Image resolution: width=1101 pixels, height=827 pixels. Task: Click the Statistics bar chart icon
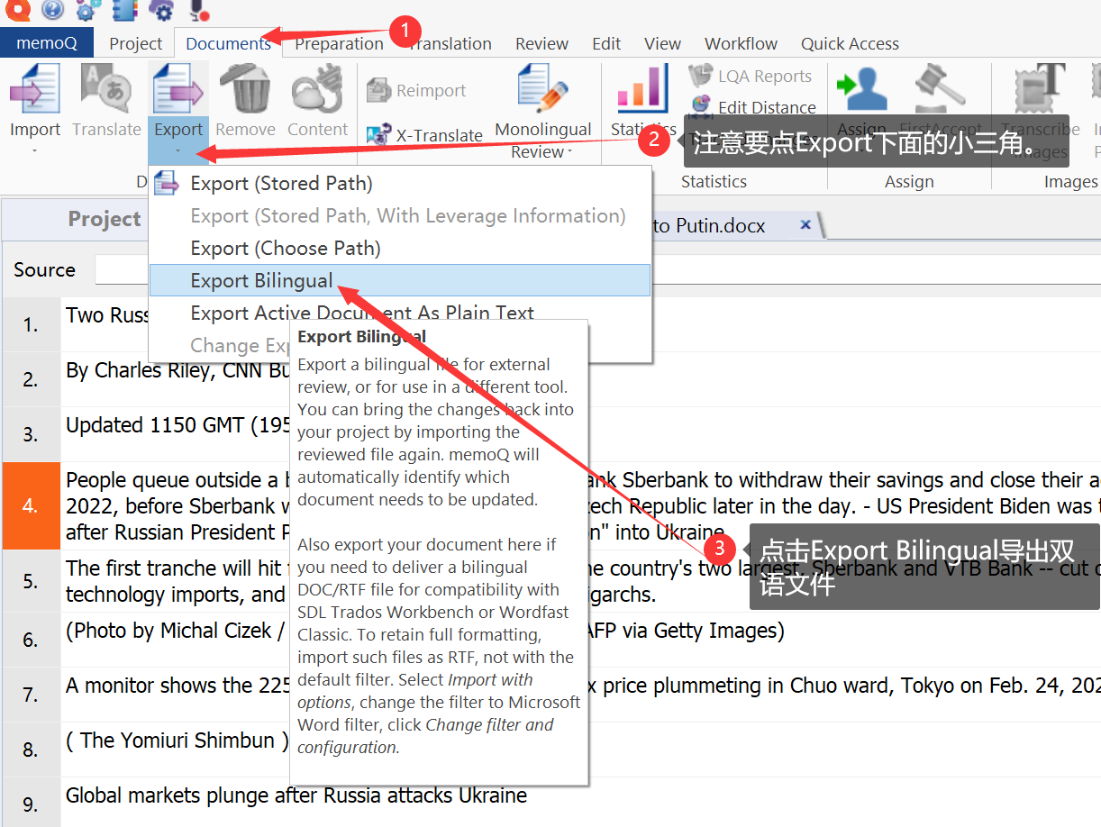tap(642, 90)
